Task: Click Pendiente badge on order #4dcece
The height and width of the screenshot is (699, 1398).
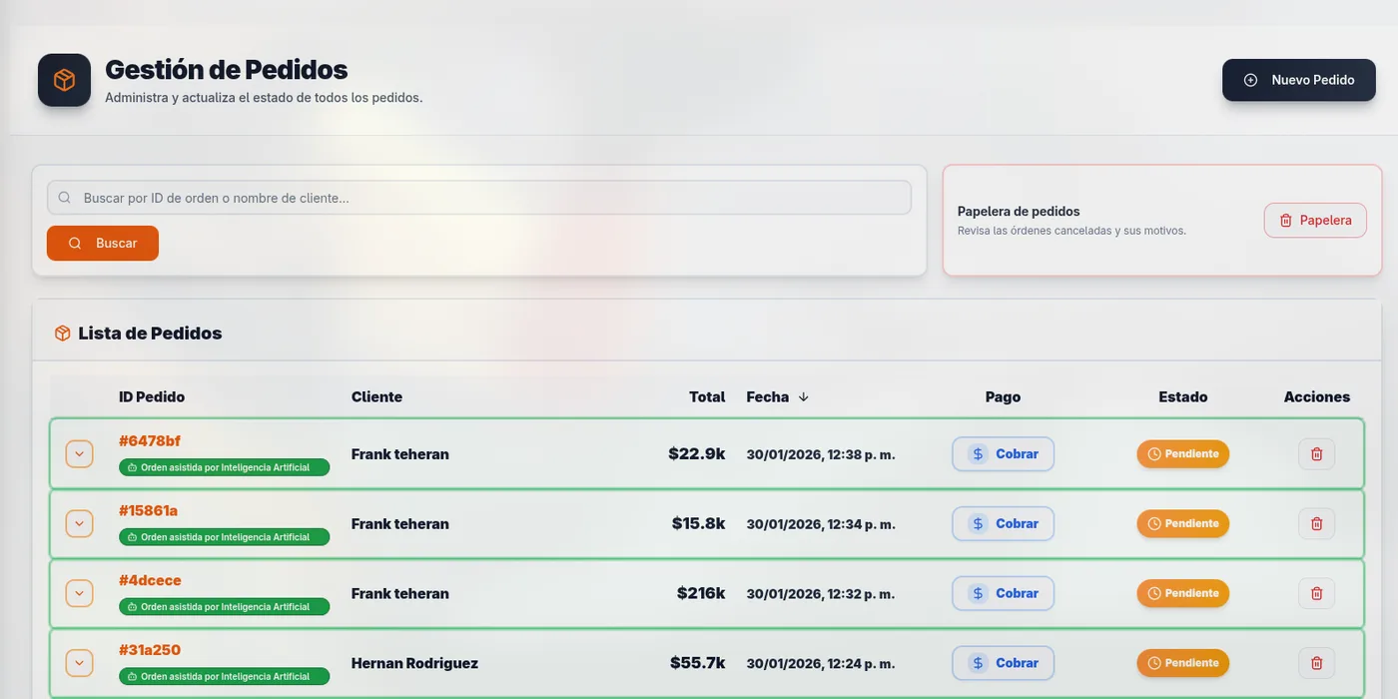Action: click(x=1183, y=594)
